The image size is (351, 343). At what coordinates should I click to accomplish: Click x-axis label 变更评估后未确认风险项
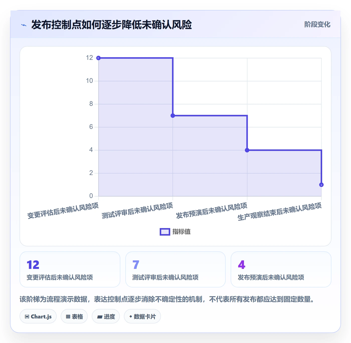pyautogui.click(x=63, y=211)
